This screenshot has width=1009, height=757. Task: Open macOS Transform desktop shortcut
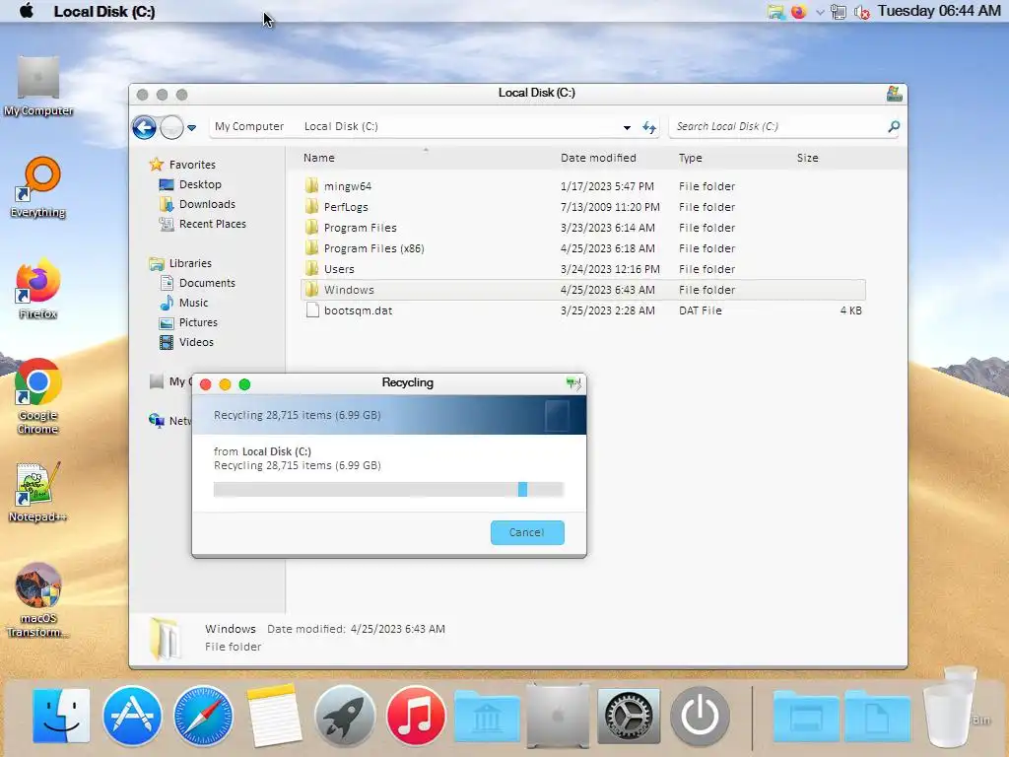[x=38, y=600]
